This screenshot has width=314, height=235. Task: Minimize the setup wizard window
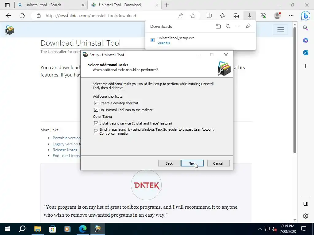[x=198, y=55]
